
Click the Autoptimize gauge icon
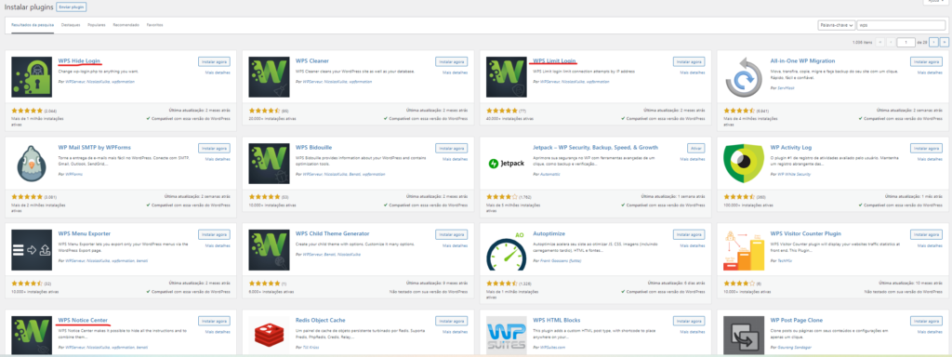[x=507, y=250]
